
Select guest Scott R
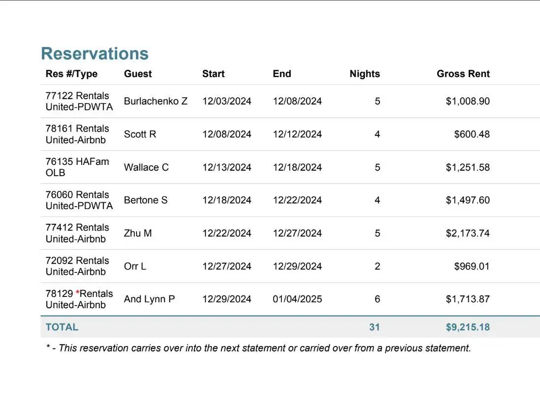pos(140,134)
